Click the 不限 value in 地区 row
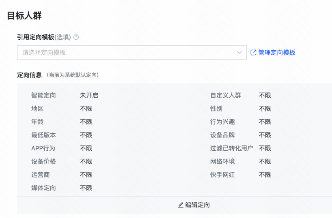 86,109
